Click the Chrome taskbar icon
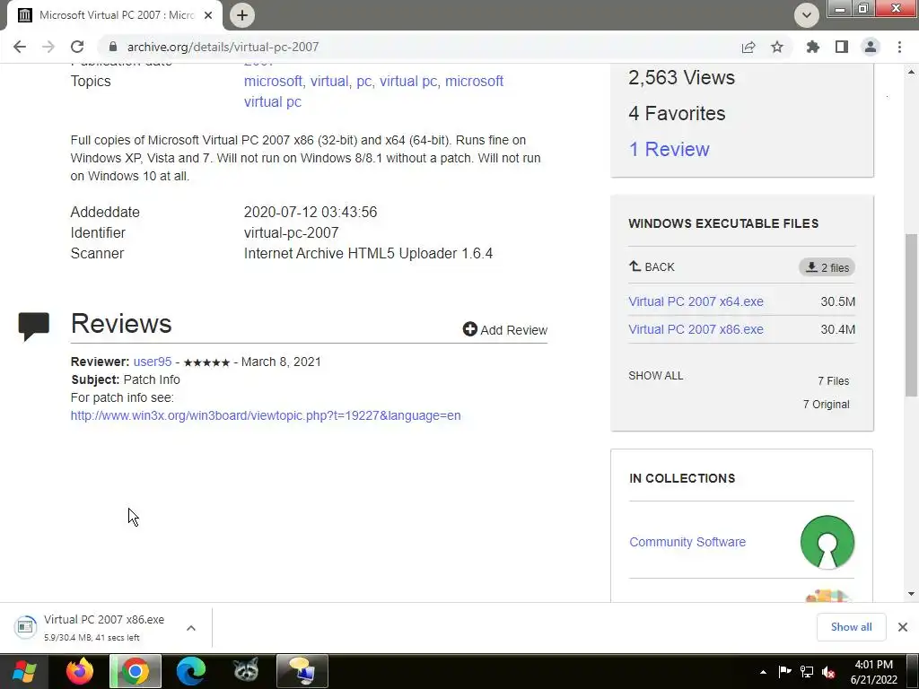The width and height of the screenshot is (919, 689). tap(136, 671)
